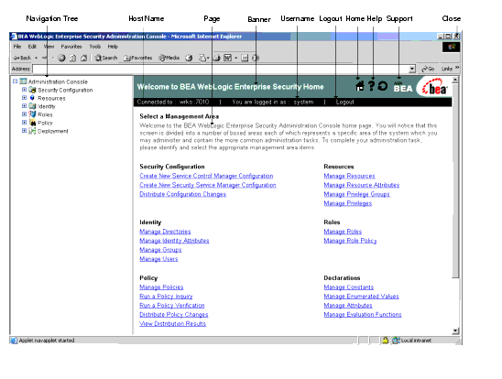Click the banner circular refresh icon

tap(382, 86)
